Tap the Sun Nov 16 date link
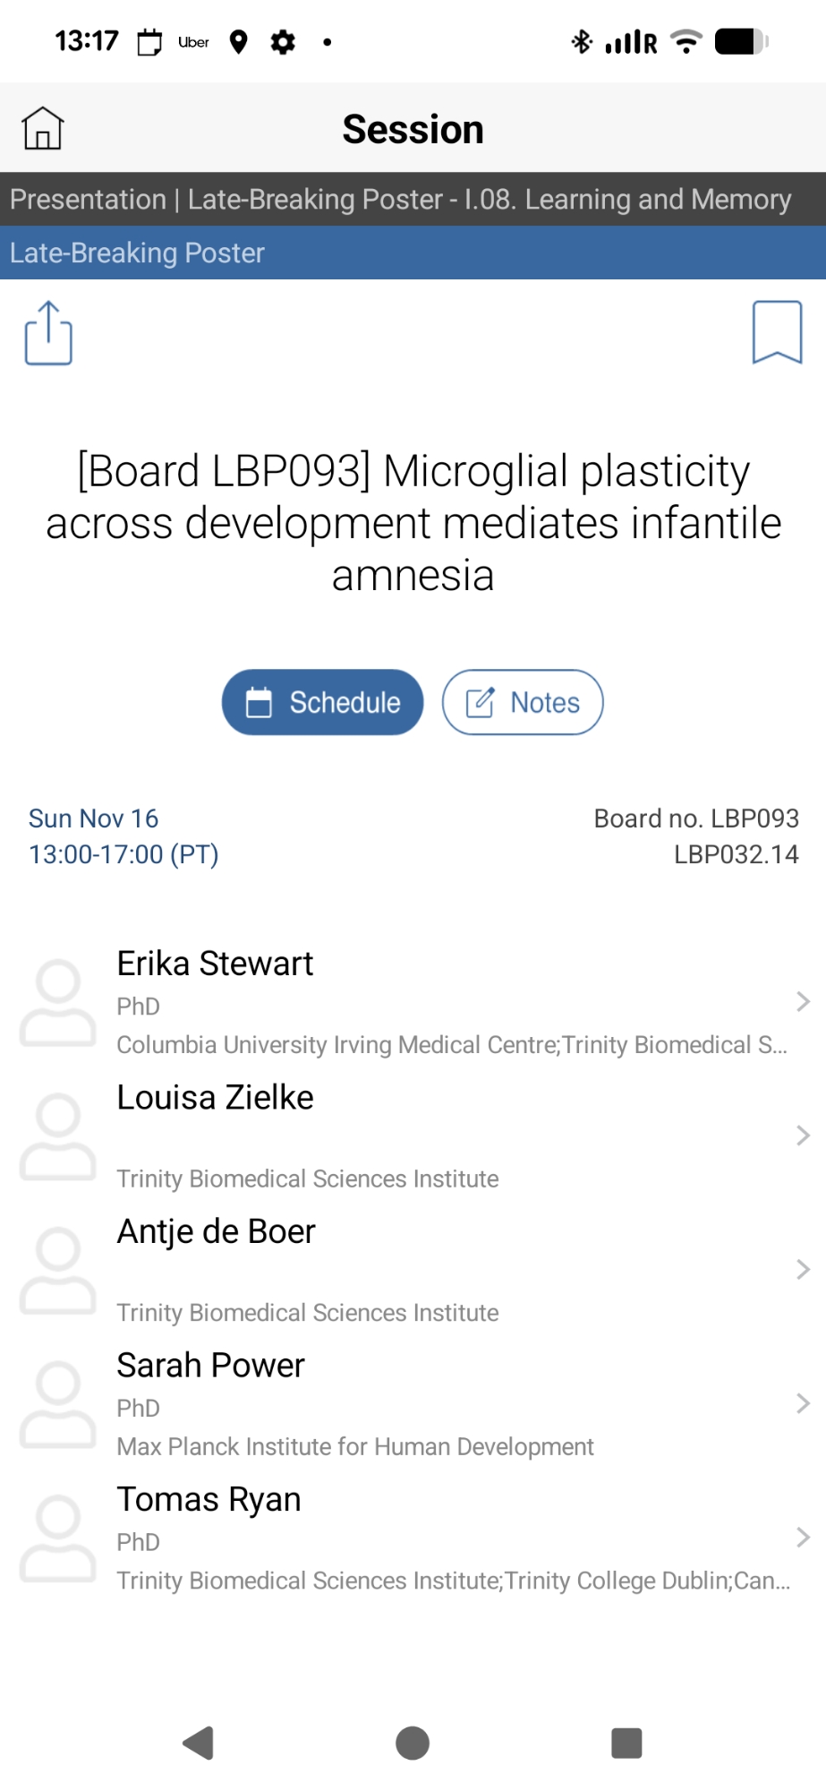Screen dimensions: 826x1791 click(94, 818)
